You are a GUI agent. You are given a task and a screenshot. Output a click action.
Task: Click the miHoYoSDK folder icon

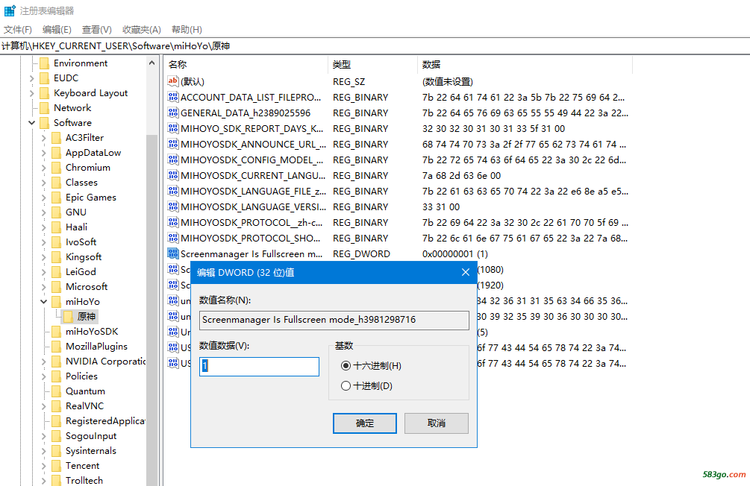pos(56,331)
